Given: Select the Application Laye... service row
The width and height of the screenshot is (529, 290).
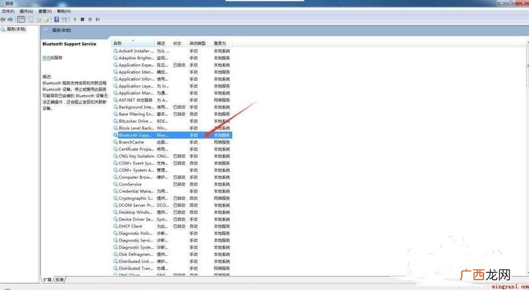Looking at the screenshot, I should [172, 86].
